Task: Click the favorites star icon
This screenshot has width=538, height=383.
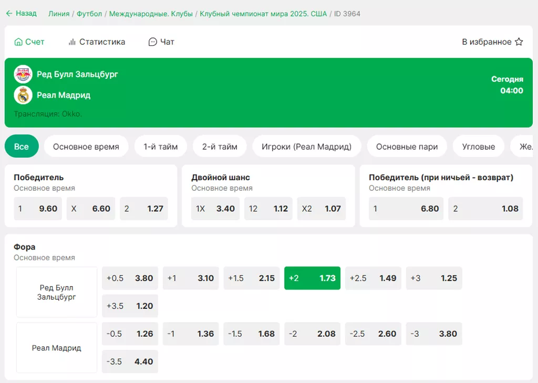Action: pyautogui.click(x=519, y=42)
